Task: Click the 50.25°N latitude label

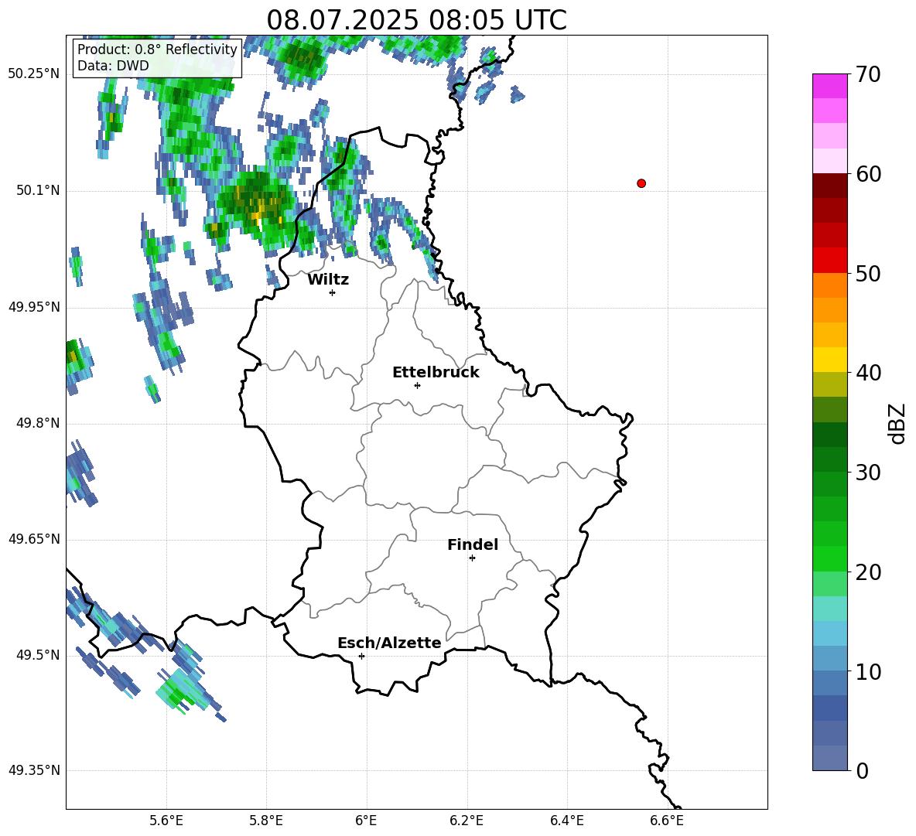Action: pyautogui.click(x=34, y=74)
